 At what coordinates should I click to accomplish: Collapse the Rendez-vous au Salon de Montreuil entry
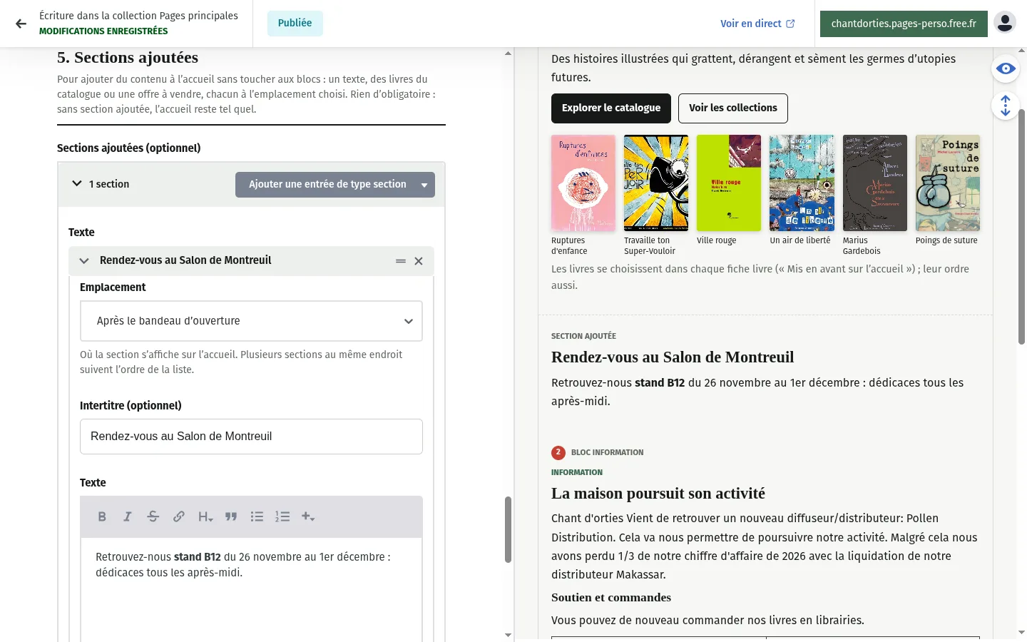pyautogui.click(x=84, y=261)
